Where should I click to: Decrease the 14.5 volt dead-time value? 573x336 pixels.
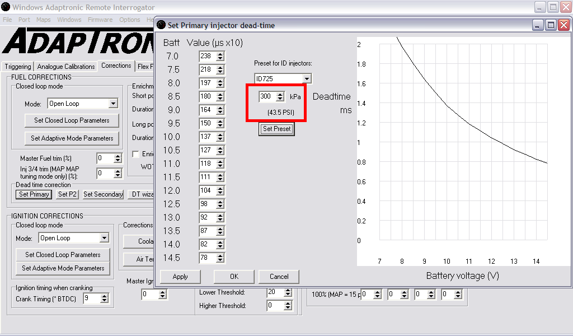(220, 260)
